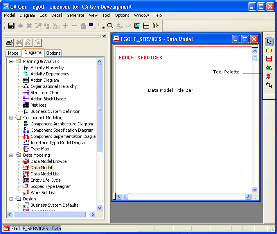
Task: Open Scoped Type Diagram
Action: point(51,187)
